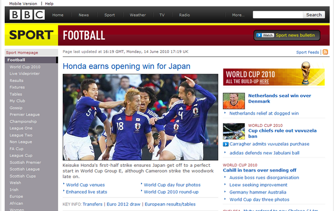Open World Cup day four photos link
Screen dimensions: 334x211
[x=172, y=185]
